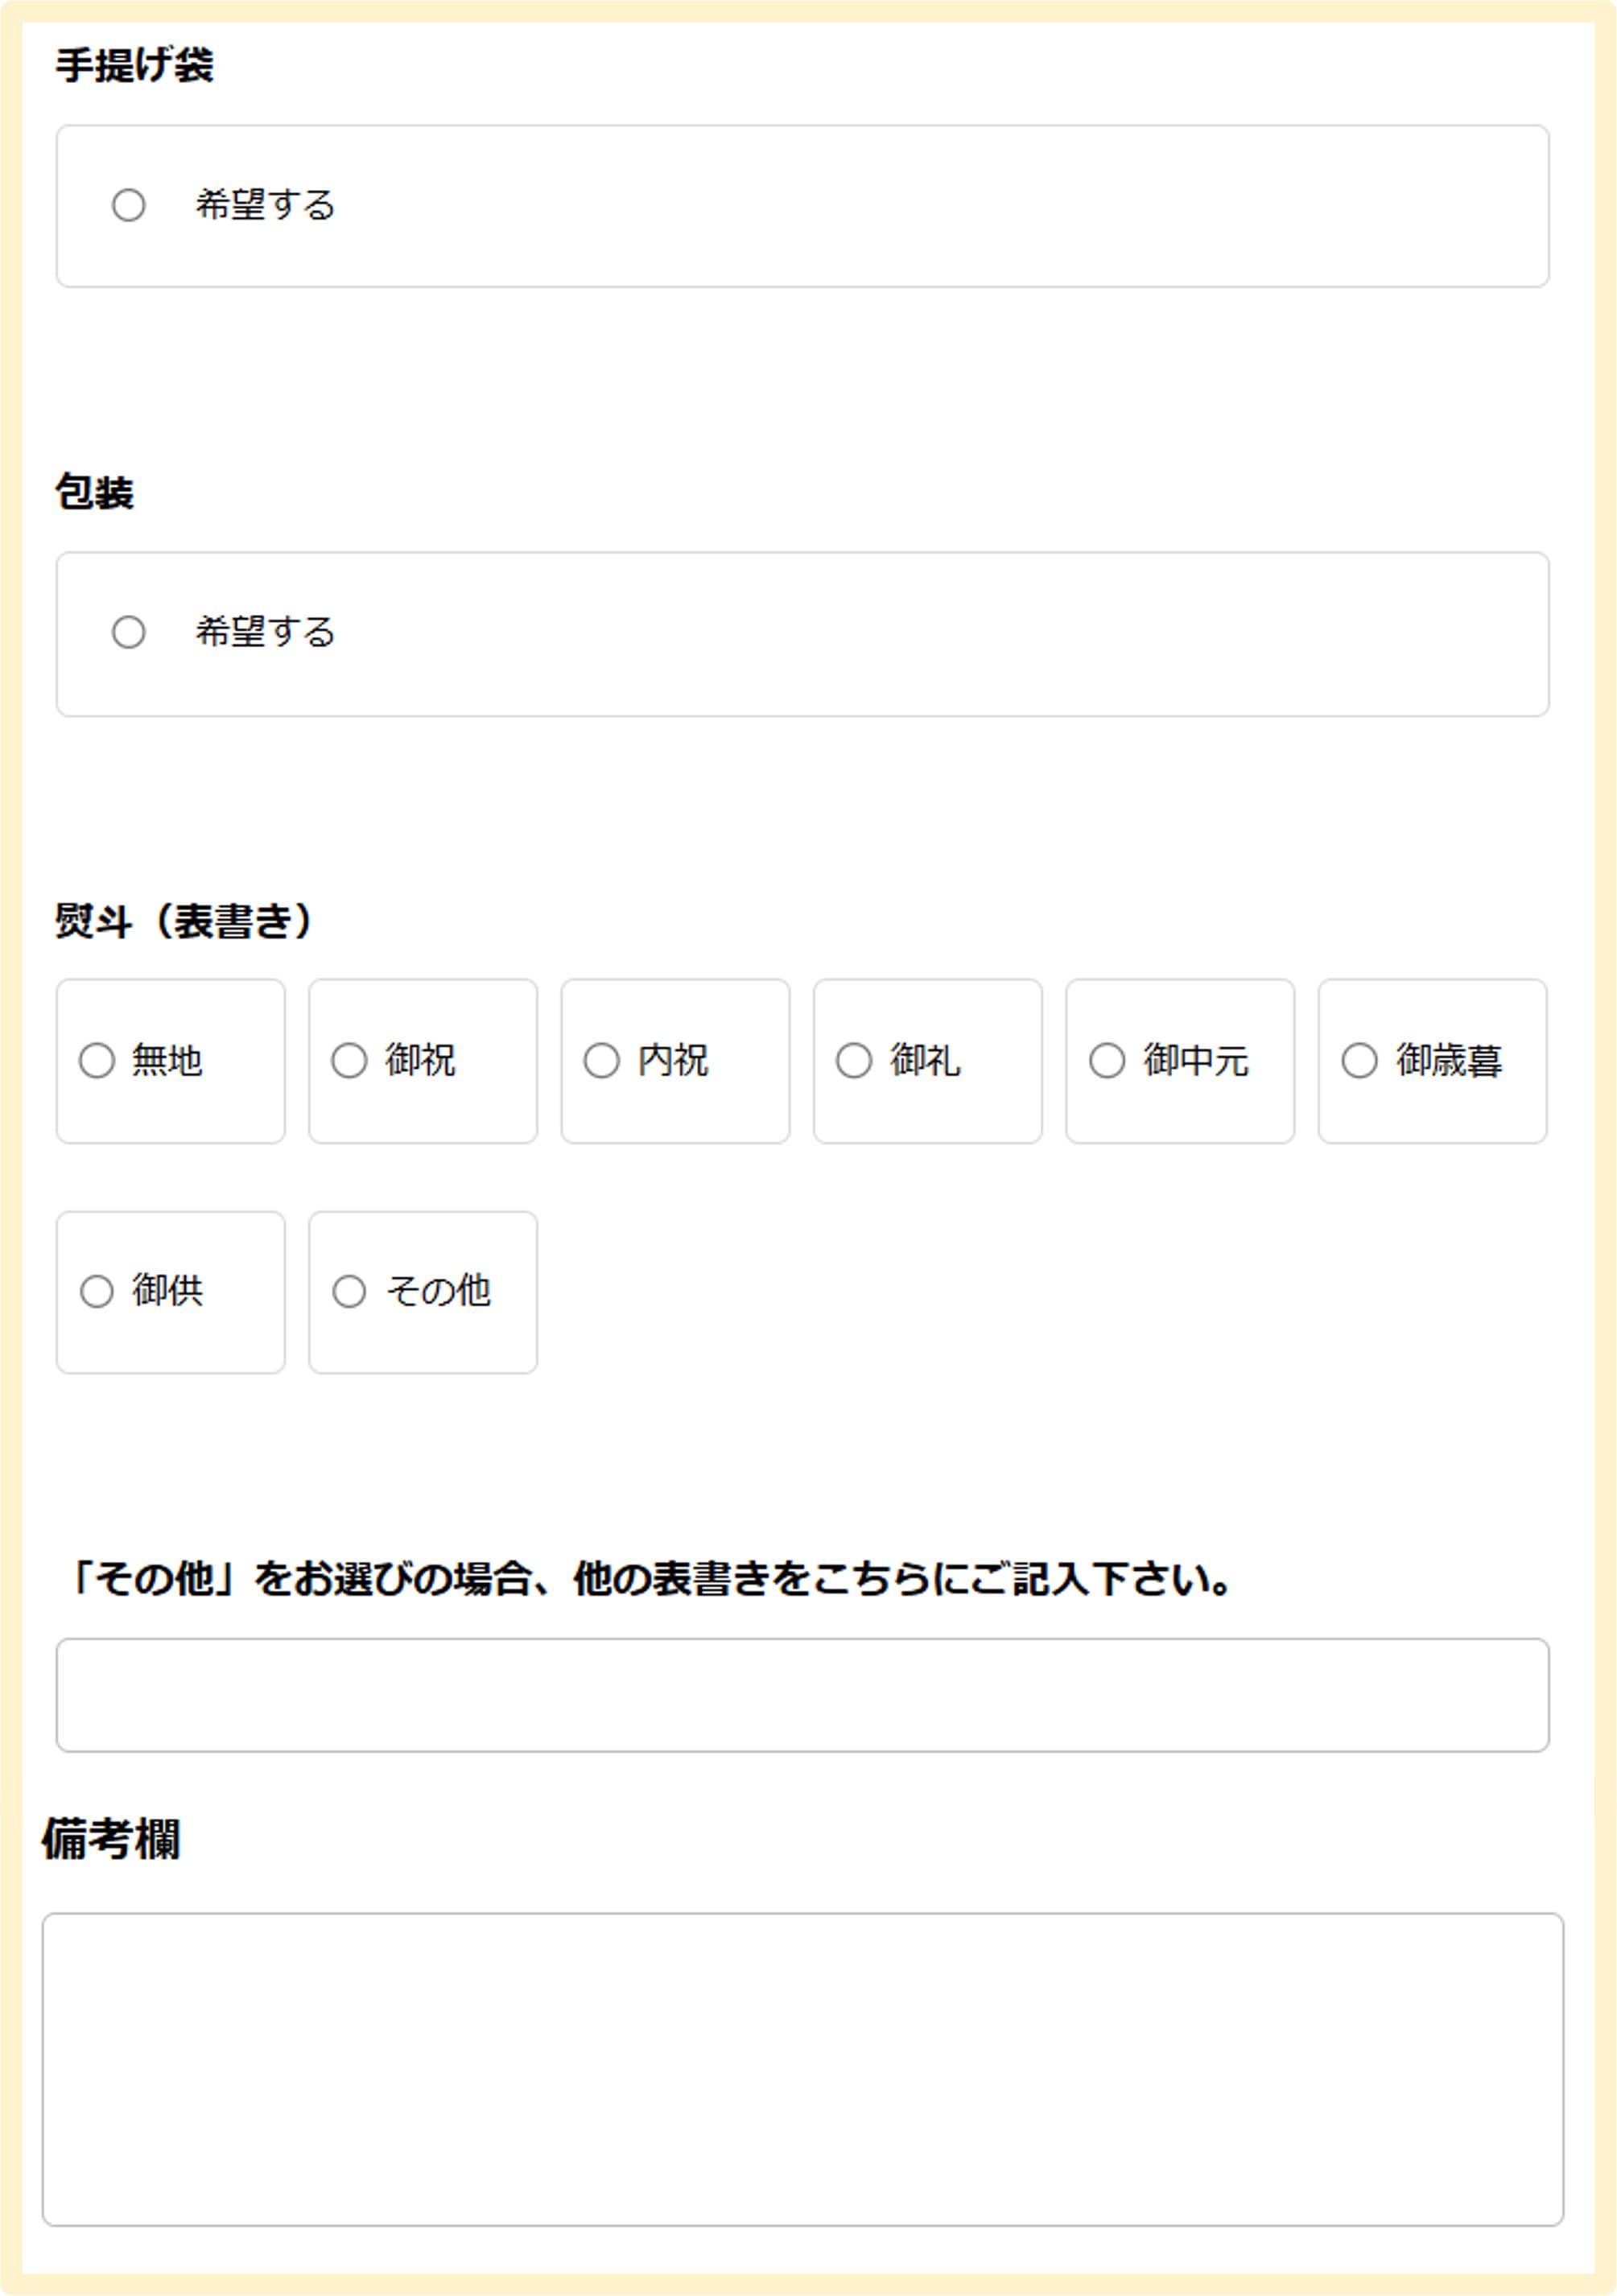Focus the その他 表書き text input field
The height and width of the screenshot is (2296, 1617).
click(x=802, y=1696)
